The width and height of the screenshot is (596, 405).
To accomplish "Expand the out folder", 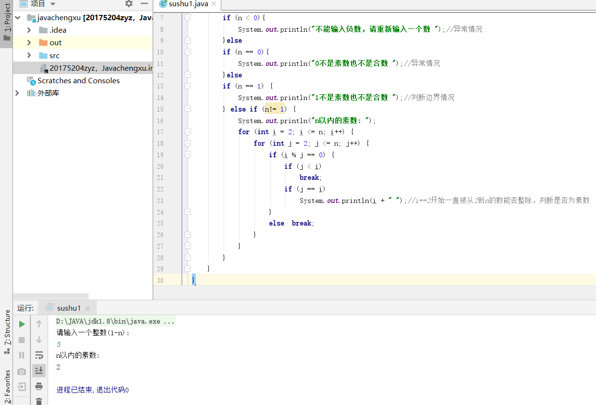I will pos(29,42).
